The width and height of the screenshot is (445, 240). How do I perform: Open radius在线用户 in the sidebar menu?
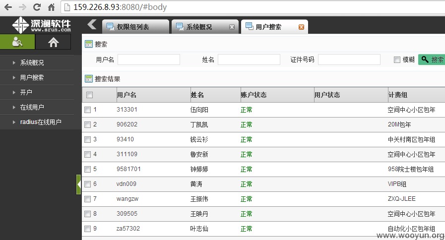click(x=41, y=122)
